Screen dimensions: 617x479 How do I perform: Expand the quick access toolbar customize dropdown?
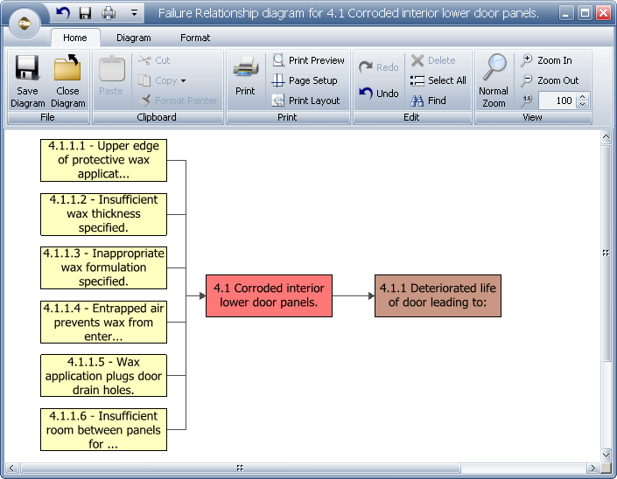pos(134,13)
